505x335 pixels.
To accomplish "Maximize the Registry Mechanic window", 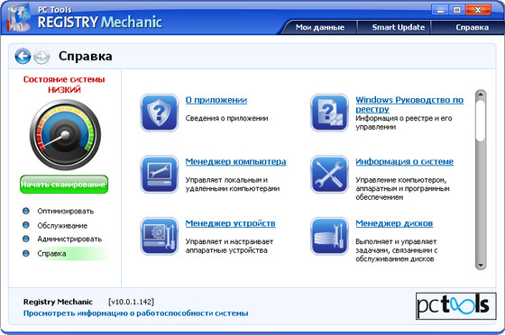I will tap(456, 10).
